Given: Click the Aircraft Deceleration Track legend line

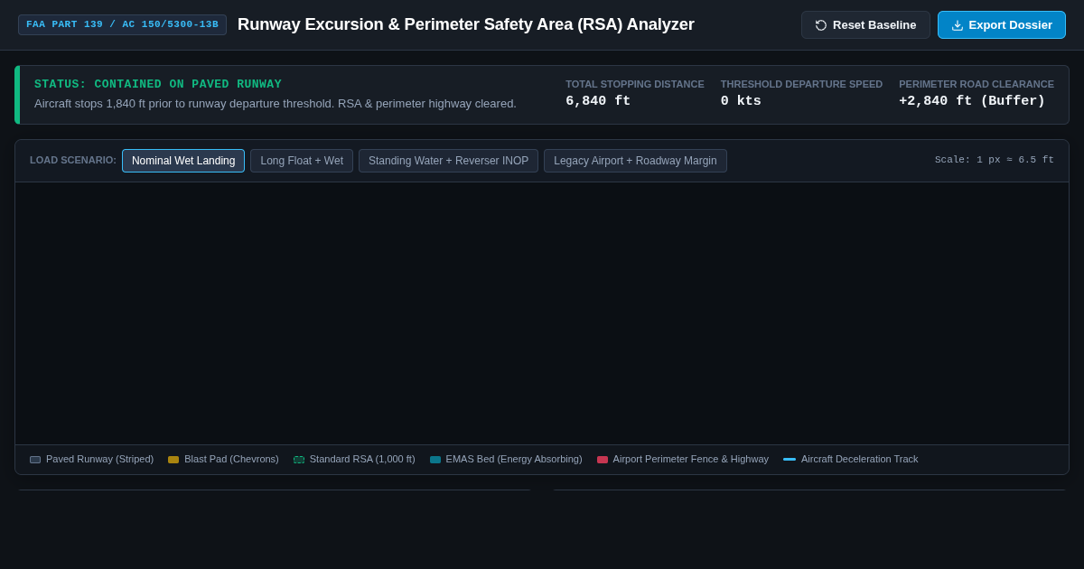Looking at the screenshot, I should 790,459.
